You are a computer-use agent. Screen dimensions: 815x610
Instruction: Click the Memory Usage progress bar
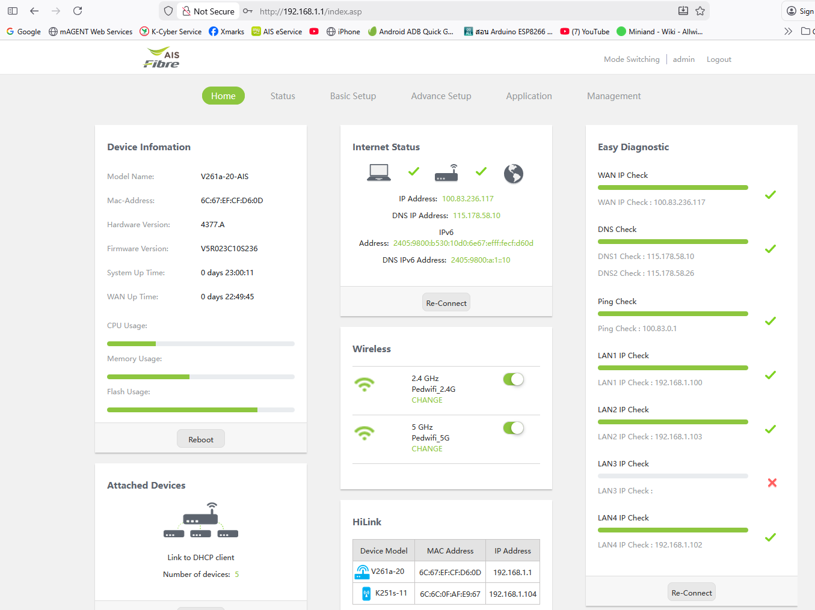click(x=201, y=377)
